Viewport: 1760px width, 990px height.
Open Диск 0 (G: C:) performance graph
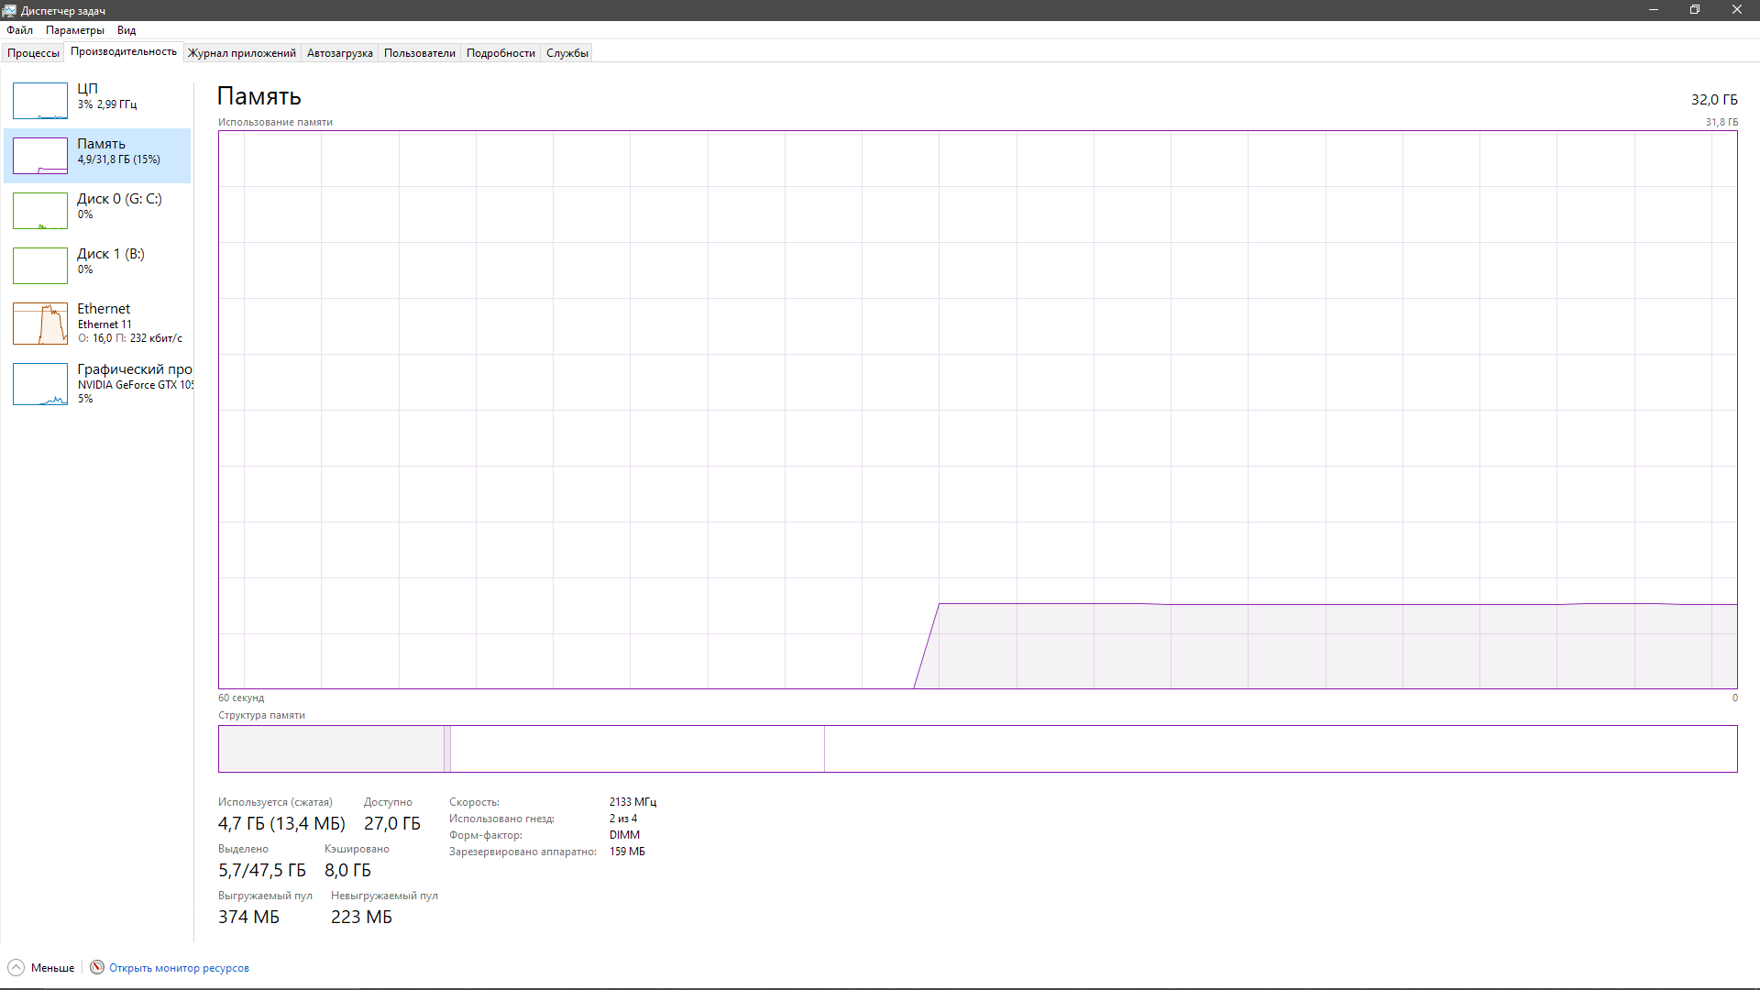(x=40, y=211)
